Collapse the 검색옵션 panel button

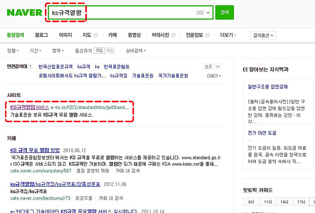coord(263,36)
